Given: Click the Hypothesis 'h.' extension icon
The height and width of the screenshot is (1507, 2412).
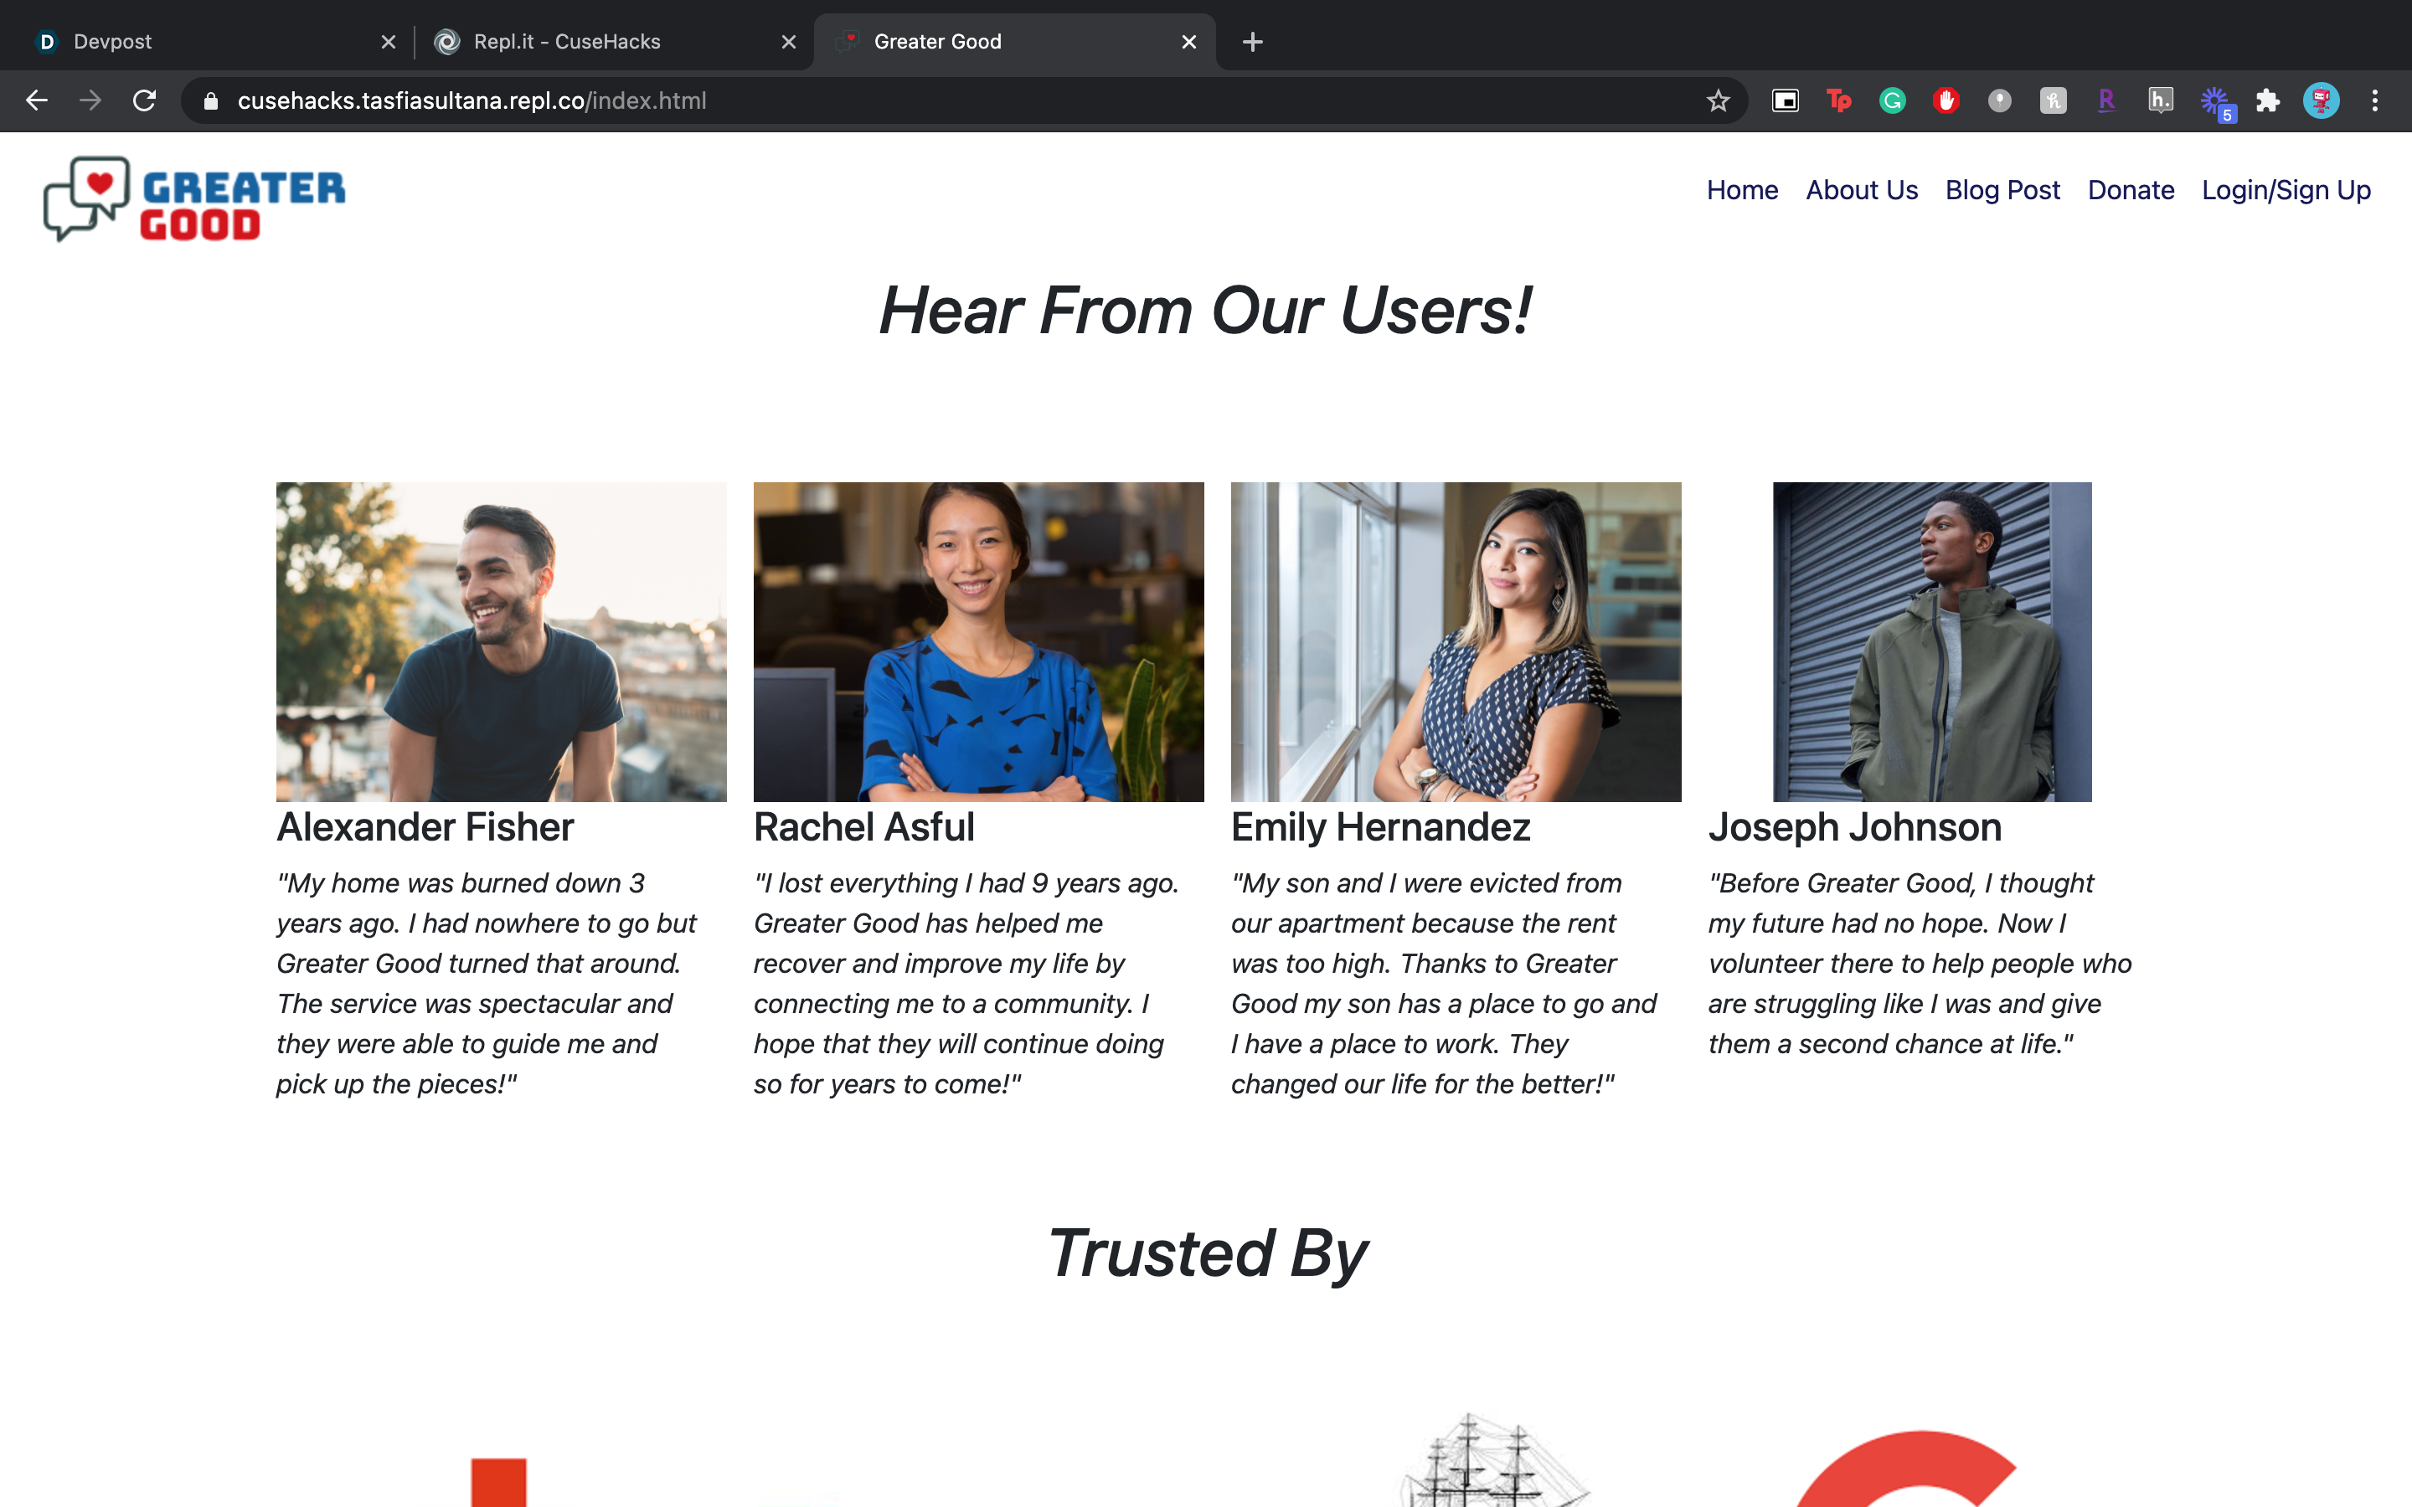Looking at the screenshot, I should click(2160, 100).
